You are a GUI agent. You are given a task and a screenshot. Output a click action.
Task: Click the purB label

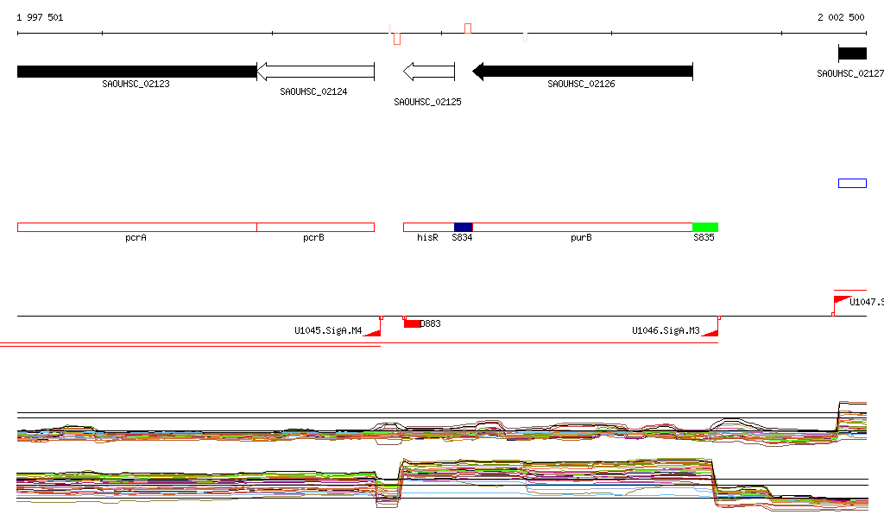coord(581,237)
